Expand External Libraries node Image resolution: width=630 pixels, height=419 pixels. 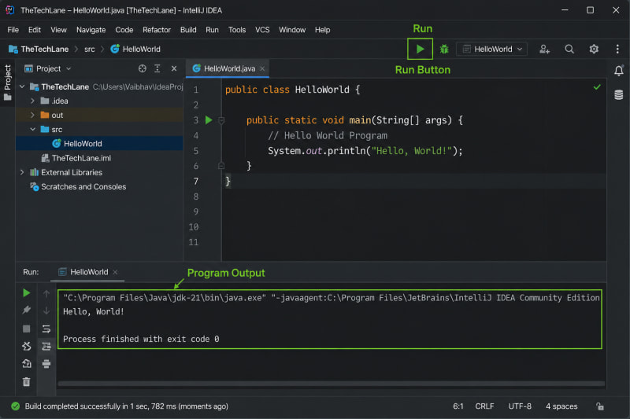click(x=22, y=172)
